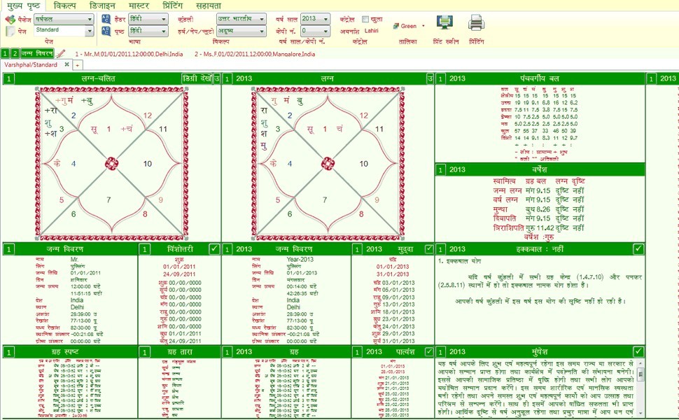Image resolution: width=679 pixels, height=420 pixels.
Task: Click the प्रिंटिंग printer icon
Action: tap(476, 23)
